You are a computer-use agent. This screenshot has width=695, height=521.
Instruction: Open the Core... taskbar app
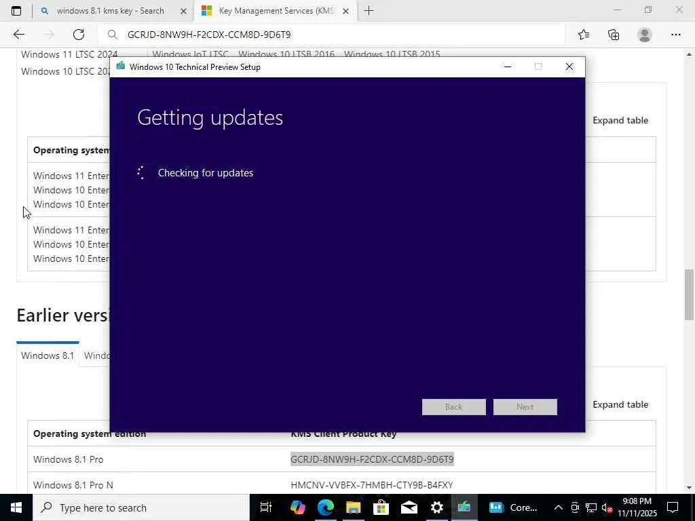[512, 507]
